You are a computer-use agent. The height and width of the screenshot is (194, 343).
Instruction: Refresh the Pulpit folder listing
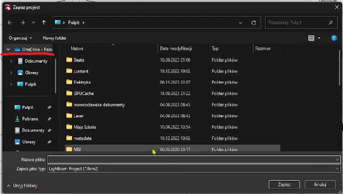[254, 23]
